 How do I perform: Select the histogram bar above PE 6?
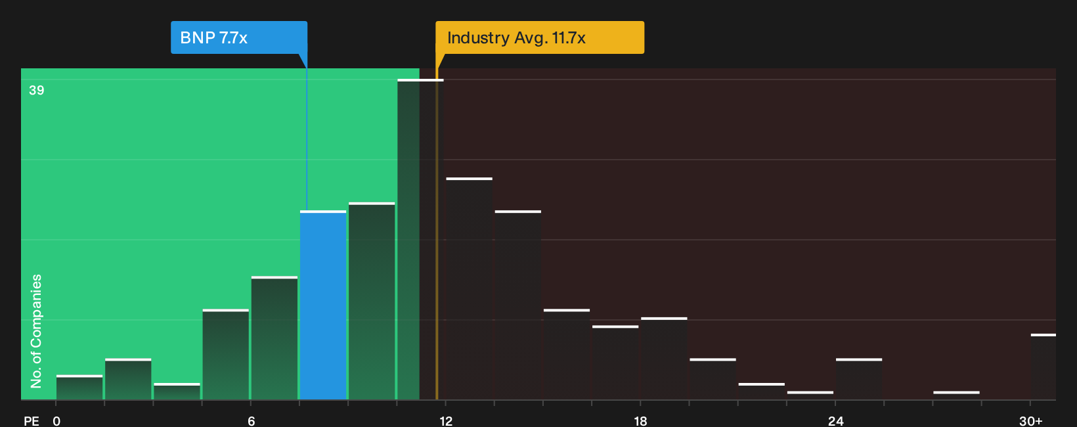(x=275, y=338)
